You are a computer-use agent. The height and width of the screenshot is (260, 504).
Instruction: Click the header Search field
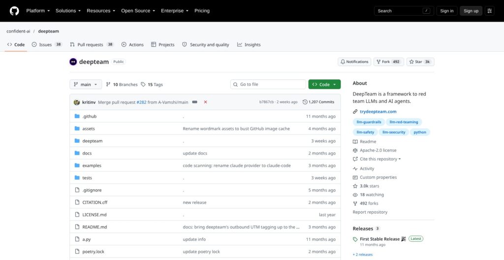click(x=404, y=11)
